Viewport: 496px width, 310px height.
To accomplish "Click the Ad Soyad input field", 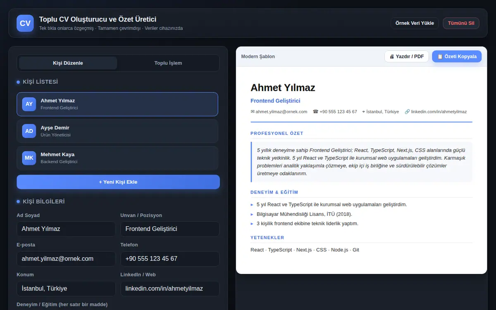I will pyautogui.click(x=66, y=229).
